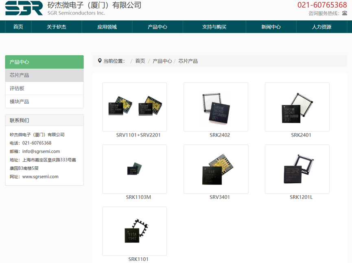The image size is (352, 263).
Task: Open the 关于矽杰 navigation item
Action: (57, 27)
